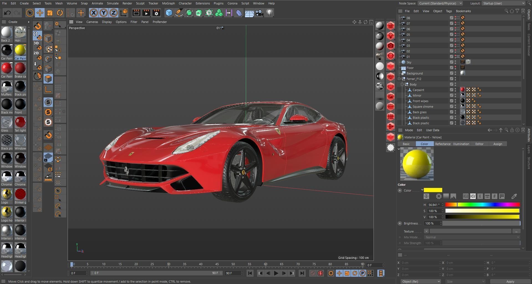532x284 pixels.
Task: Collapse the Body tree node
Action: 402,84
